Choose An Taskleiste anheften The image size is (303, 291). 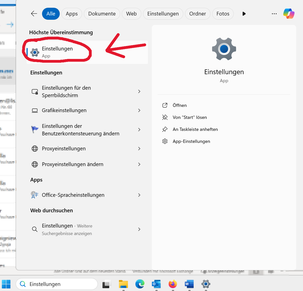click(x=195, y=129)
